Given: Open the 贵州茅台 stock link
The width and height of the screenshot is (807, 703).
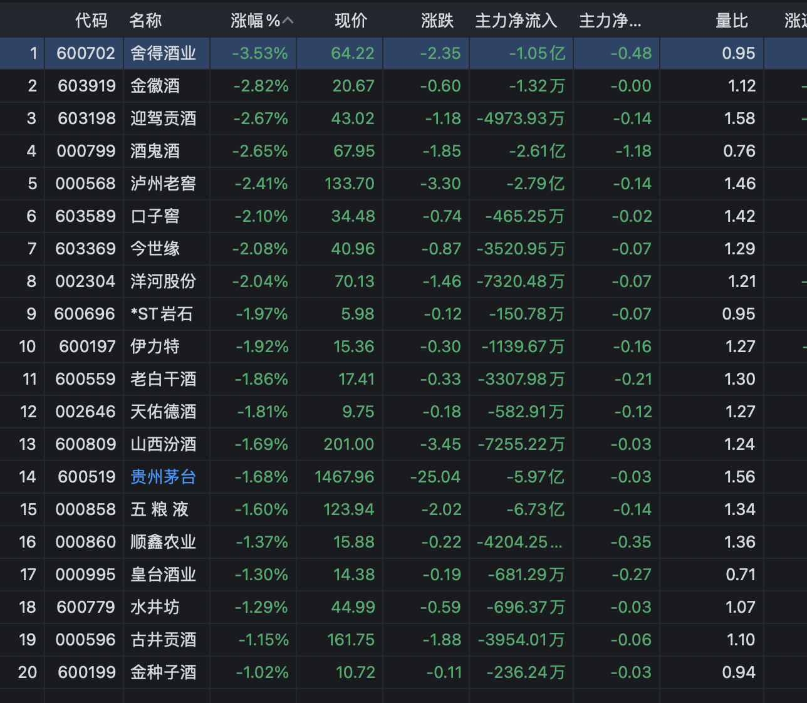Looking at the screenshot, I should (x=163, y=477).
